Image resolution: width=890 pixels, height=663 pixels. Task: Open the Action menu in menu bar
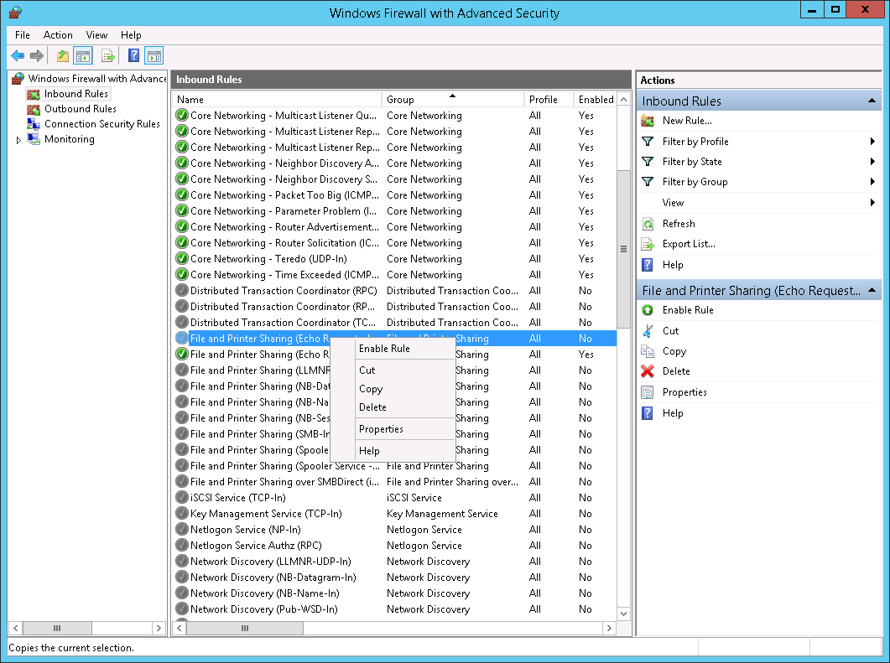[58, 35]
